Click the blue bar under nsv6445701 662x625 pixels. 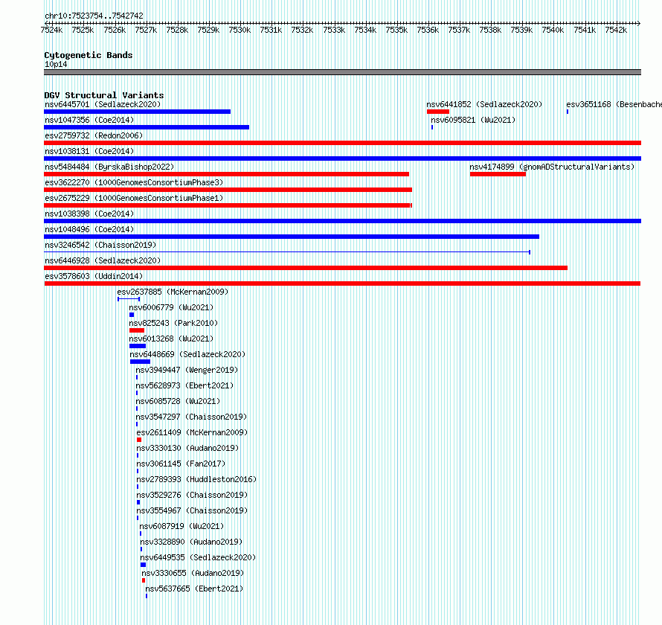point(137,112)
